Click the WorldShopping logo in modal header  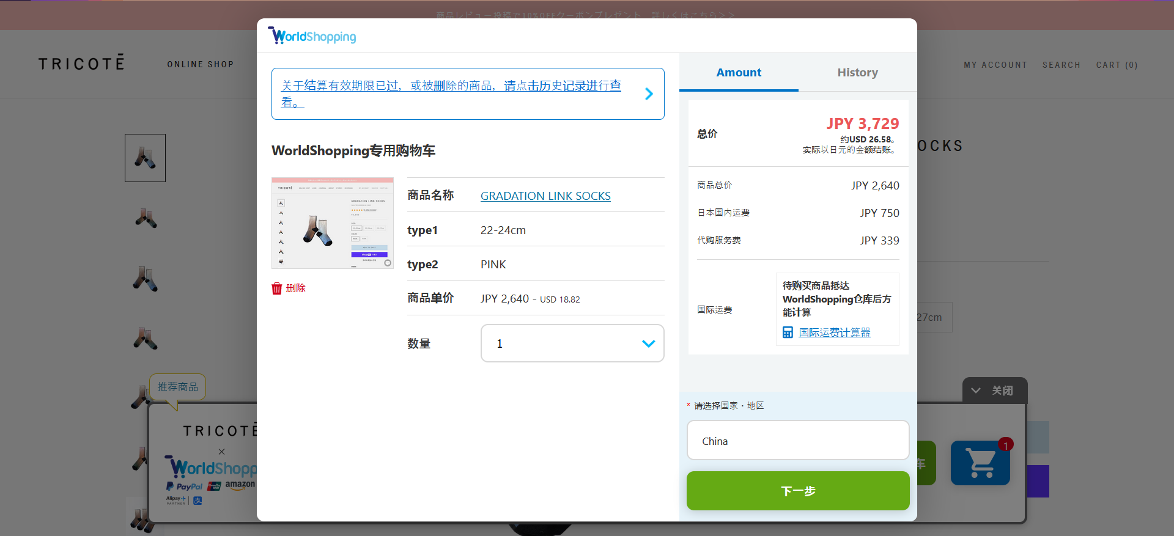coord(312,36)
